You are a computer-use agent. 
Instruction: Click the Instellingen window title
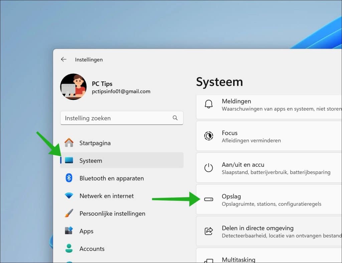pyautogui.click(x=89, y=60)
